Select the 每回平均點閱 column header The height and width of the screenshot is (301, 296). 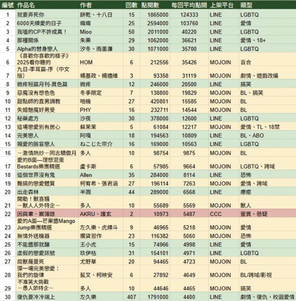coord(189,5)
